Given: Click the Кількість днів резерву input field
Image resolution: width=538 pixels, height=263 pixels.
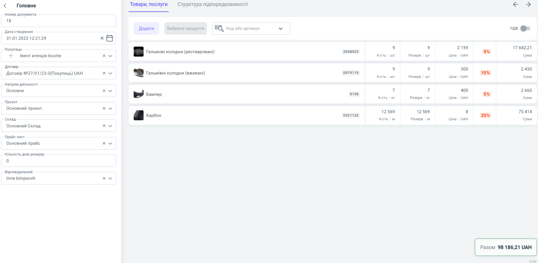Looking at the screenshot, I should click(x=58, y=161).
